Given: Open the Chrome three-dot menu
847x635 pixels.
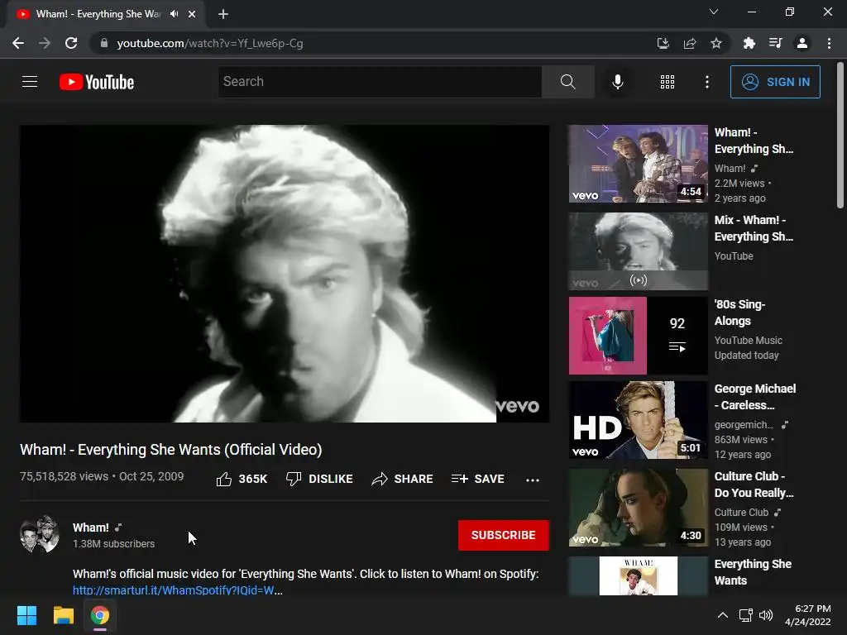Looking at the screenshot, I should [829, 43].
